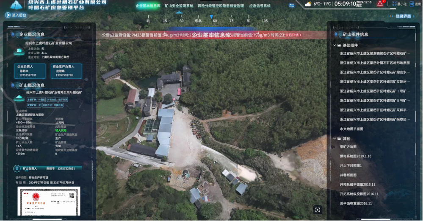423x221 pixels.
Task: Collapse the 其他 folder arrow
Action: coord(335,139)
